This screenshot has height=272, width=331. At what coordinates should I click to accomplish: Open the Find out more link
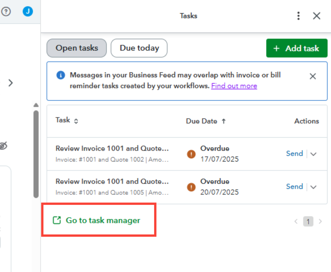tap(234, 86)
